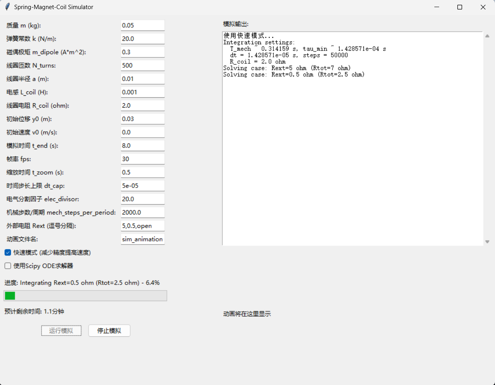
Task: Click 'Solving case: Rext=0.5 ohm' line
Action: tap(294, 74)
